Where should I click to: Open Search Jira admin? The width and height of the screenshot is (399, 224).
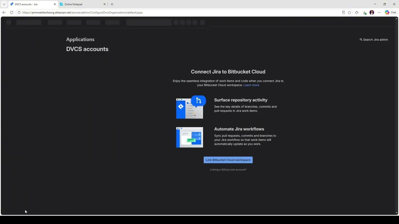tap(374, 40)
